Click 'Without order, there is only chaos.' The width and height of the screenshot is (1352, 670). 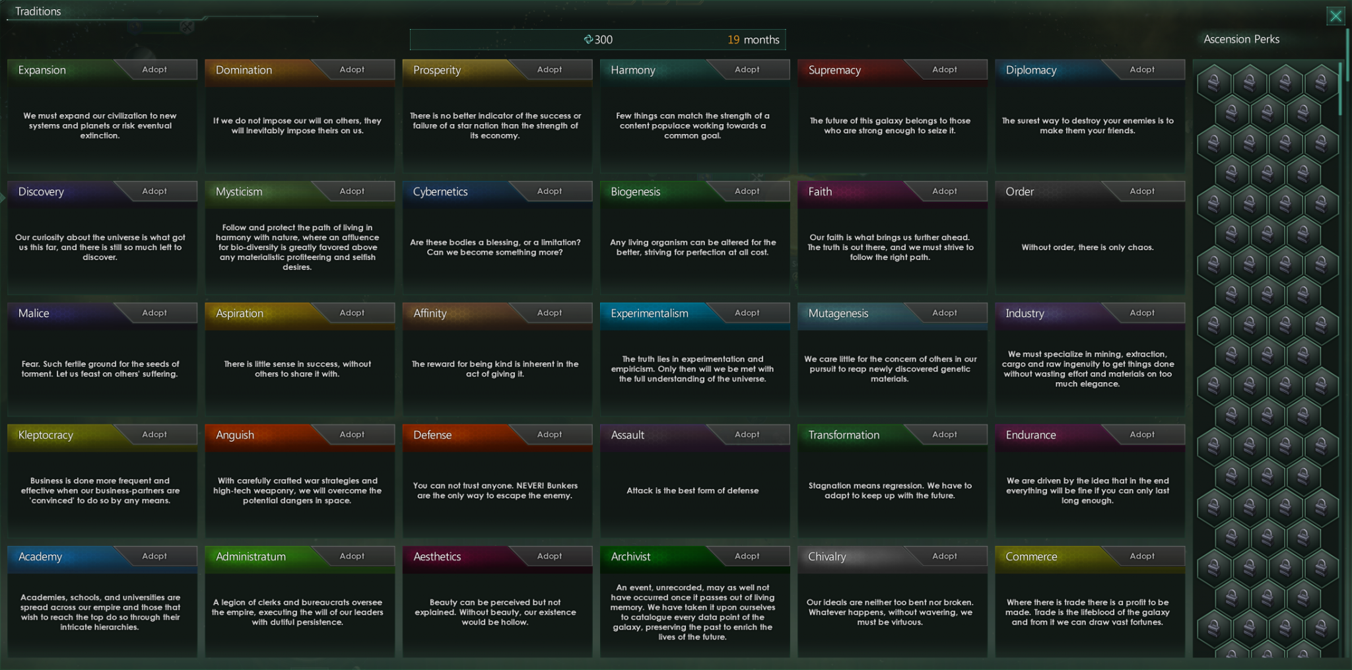point(1087,248)
